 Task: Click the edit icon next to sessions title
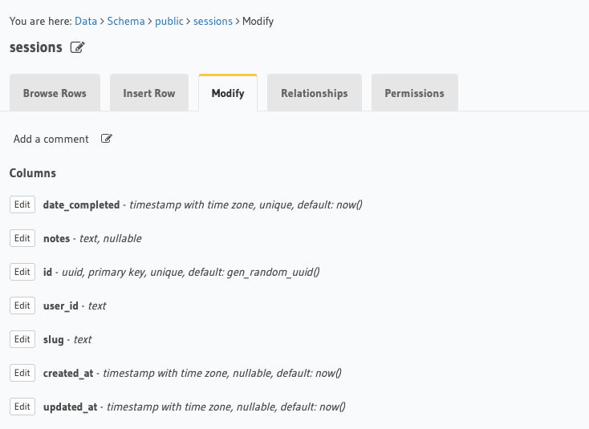(77, 47)
